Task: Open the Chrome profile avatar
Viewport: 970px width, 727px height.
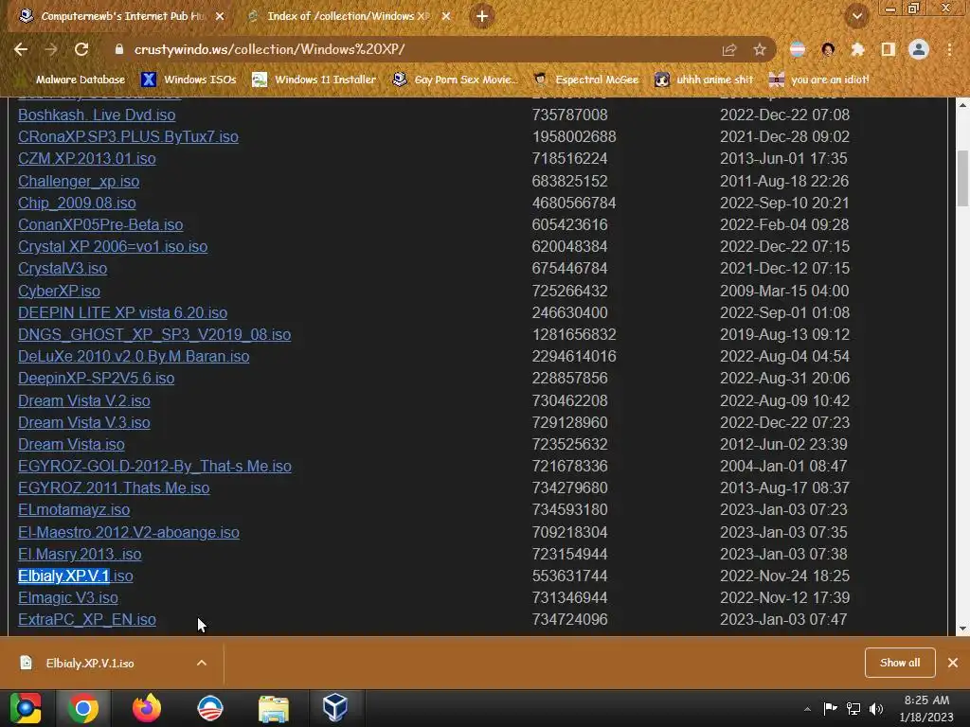Action: (x=919, y=49)
